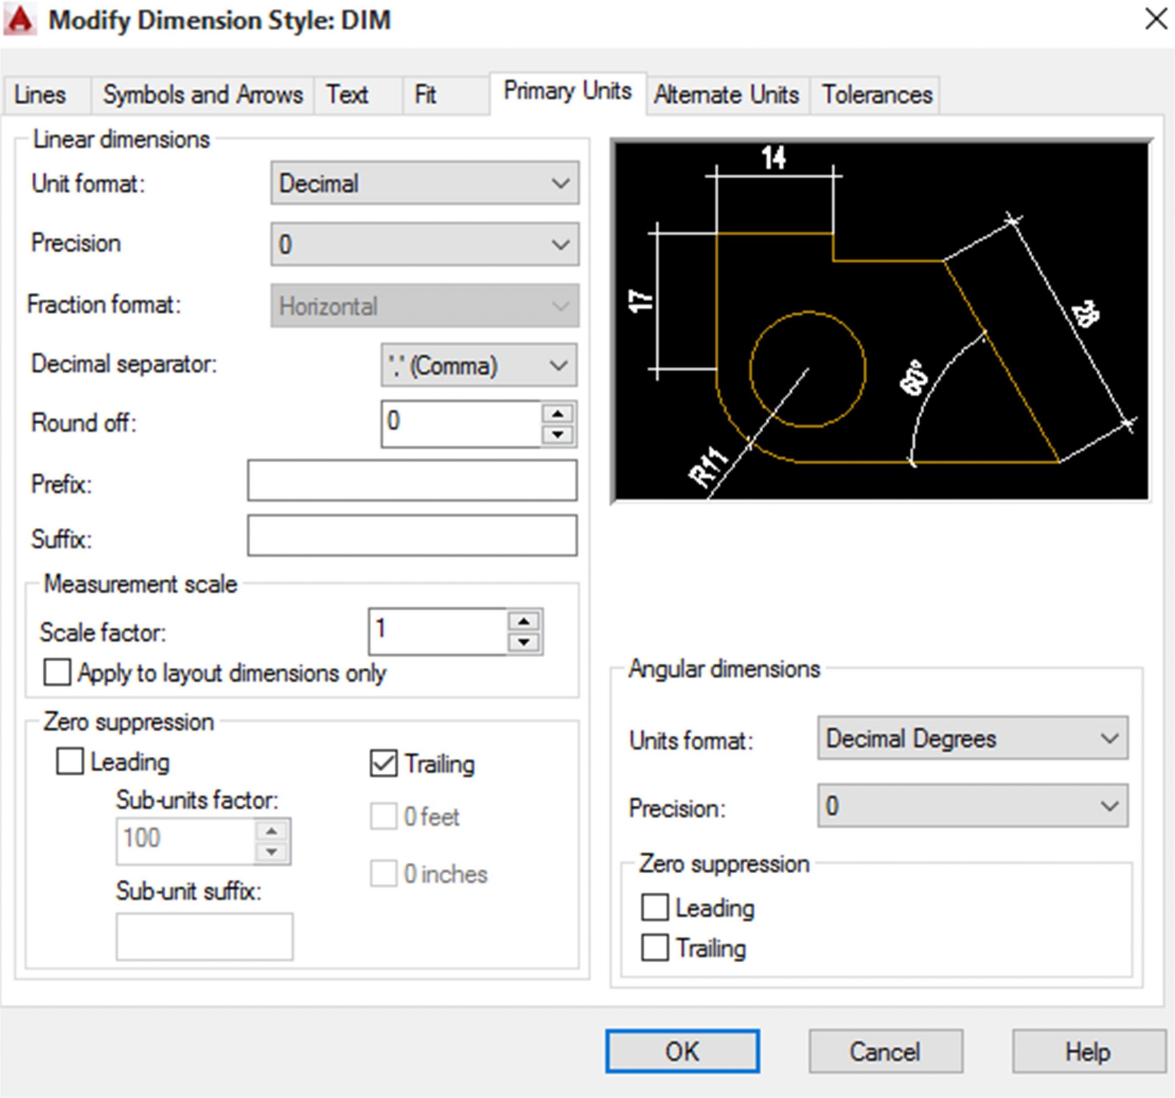This screenshot has width=1175, height=1098.
Task: Click the dimension preview image
Action: (x=881, y=322)
